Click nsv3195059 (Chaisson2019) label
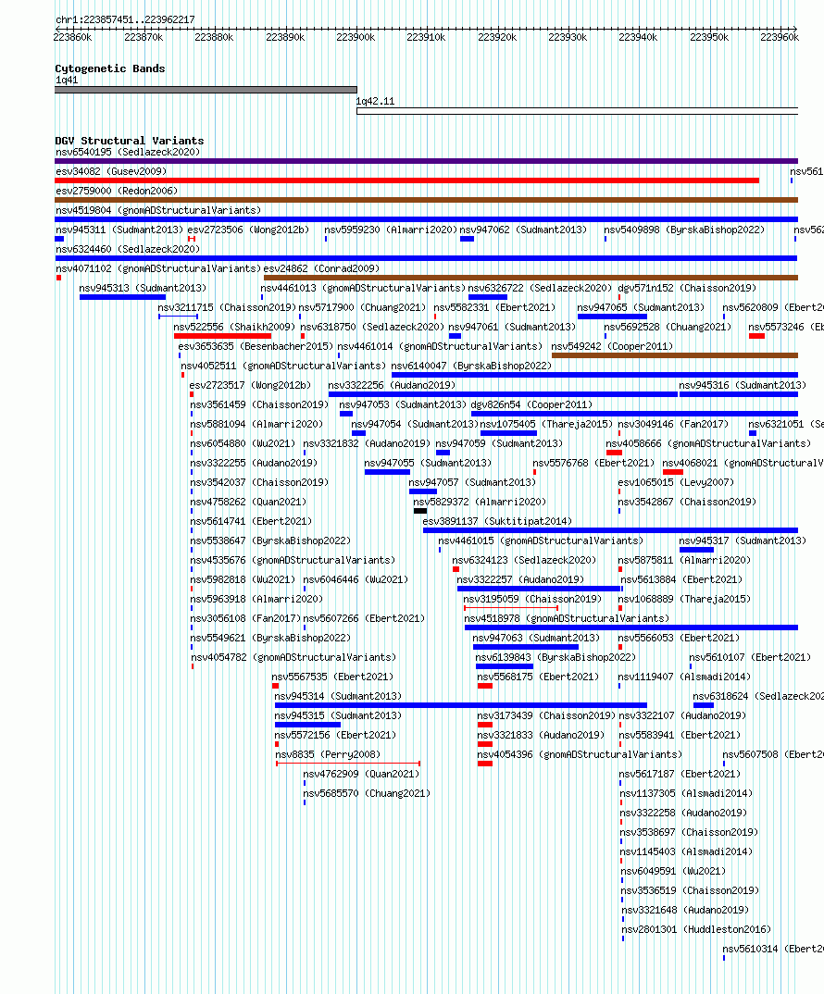824x994 pixels. (x=532, y=599)
